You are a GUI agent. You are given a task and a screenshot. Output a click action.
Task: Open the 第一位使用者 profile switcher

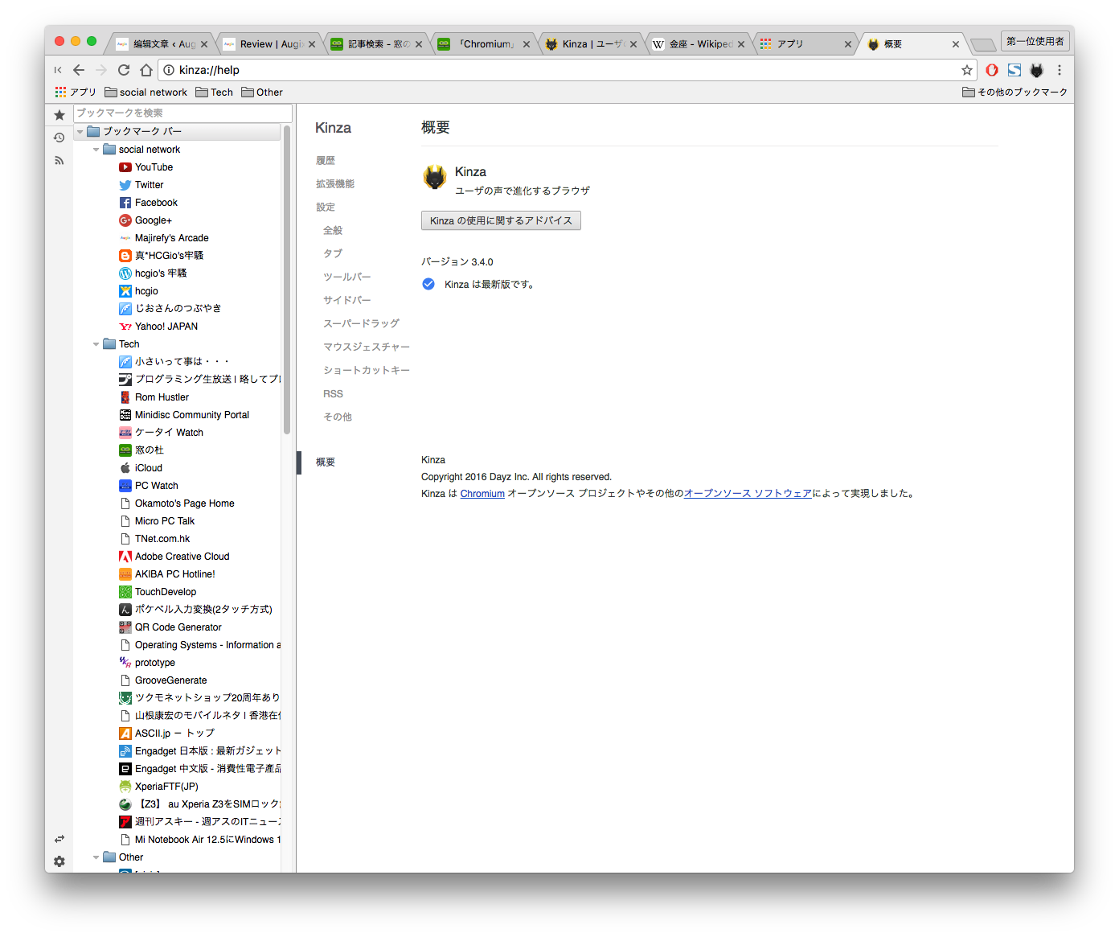click(1035, 41)
